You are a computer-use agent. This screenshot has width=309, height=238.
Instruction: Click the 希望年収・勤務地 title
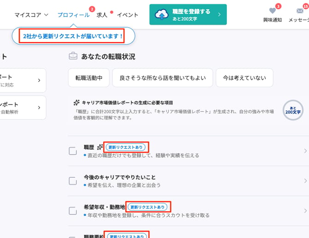pos(104,207)
